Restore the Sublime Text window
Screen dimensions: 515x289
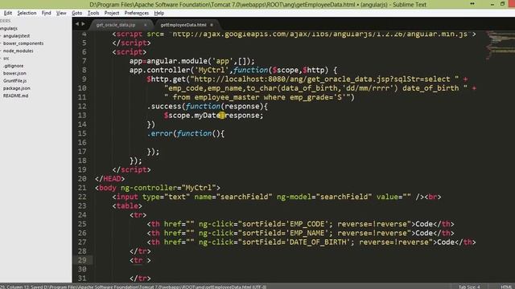[x=502, y=4]
